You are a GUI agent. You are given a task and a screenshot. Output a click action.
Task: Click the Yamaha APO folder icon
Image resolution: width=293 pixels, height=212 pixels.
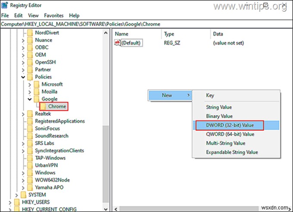pyautogui.click(x=30, y=187)
